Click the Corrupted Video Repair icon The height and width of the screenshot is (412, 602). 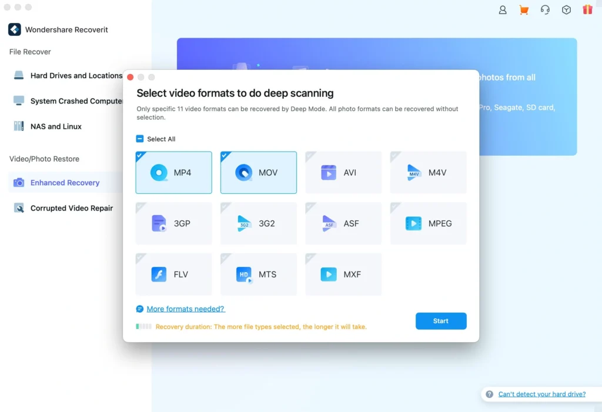coord(19,207)
